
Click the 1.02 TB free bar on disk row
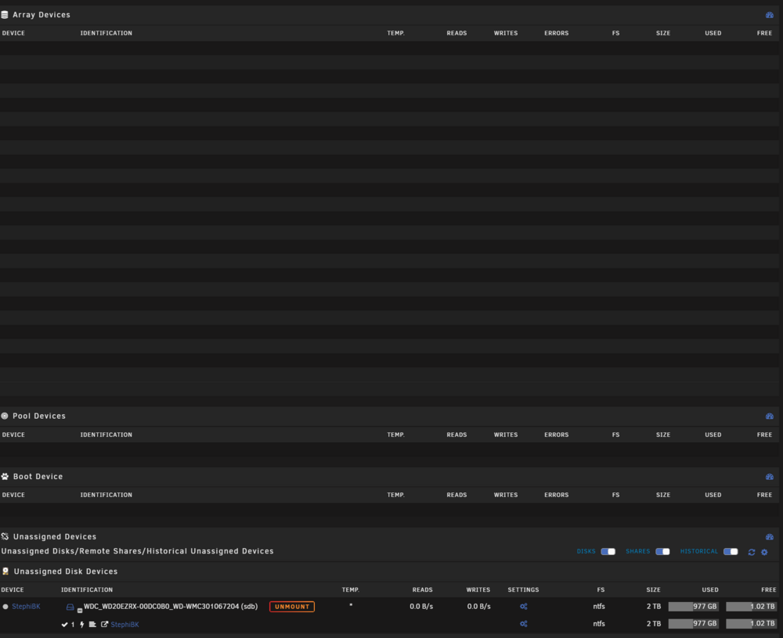coord(751,607)
